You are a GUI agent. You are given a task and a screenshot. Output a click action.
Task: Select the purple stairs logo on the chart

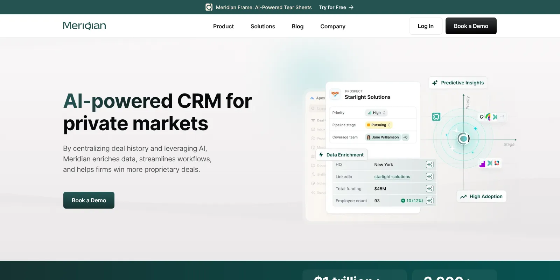(483, 163)
